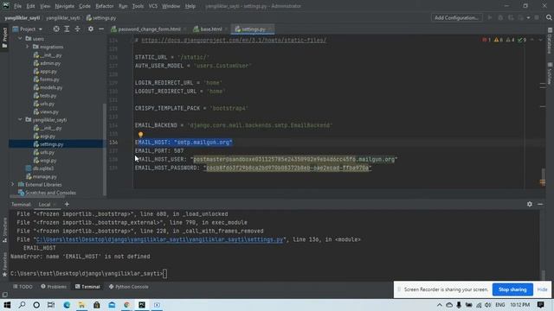The height and width of the screenshot is (311, 554).
Task: Open models.py in project tree
Action: [48, 87]
